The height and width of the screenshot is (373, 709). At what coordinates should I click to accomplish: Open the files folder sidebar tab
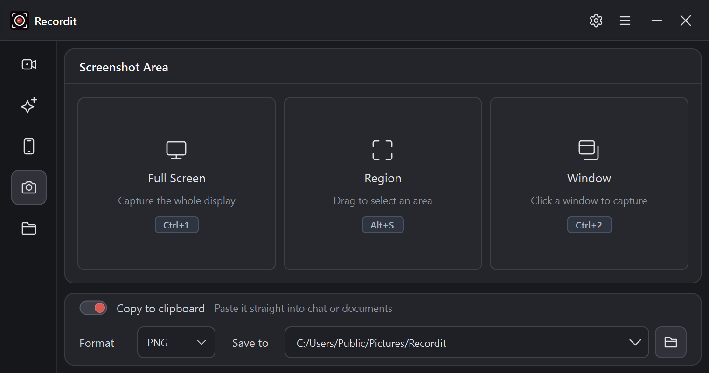29,228
